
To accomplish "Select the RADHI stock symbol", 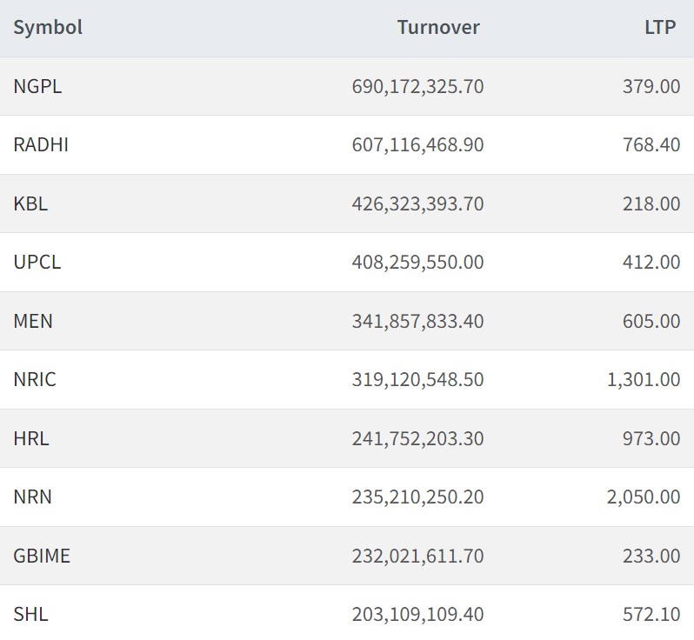I will click(x=41, y=144).
